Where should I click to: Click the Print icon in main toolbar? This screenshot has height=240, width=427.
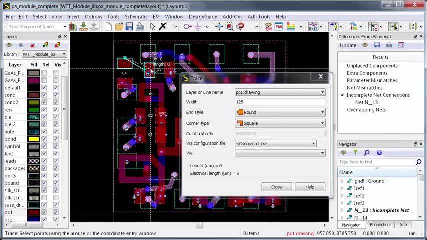tap(140, 26)
